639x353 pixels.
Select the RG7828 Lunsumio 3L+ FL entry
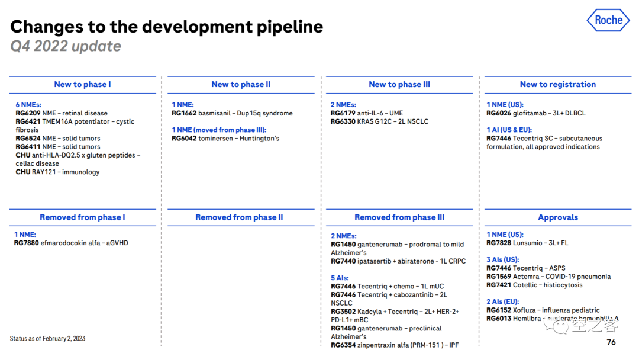pyautogui.click(x=527, y=243)
